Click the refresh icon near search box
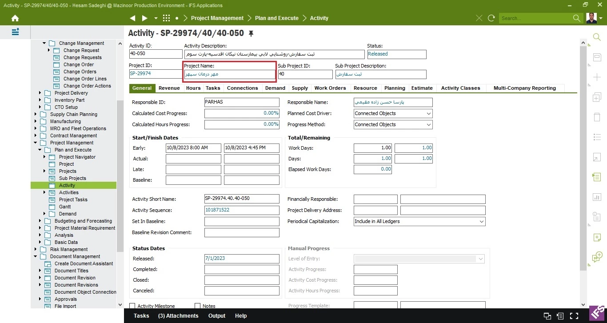 pos(491,18)
